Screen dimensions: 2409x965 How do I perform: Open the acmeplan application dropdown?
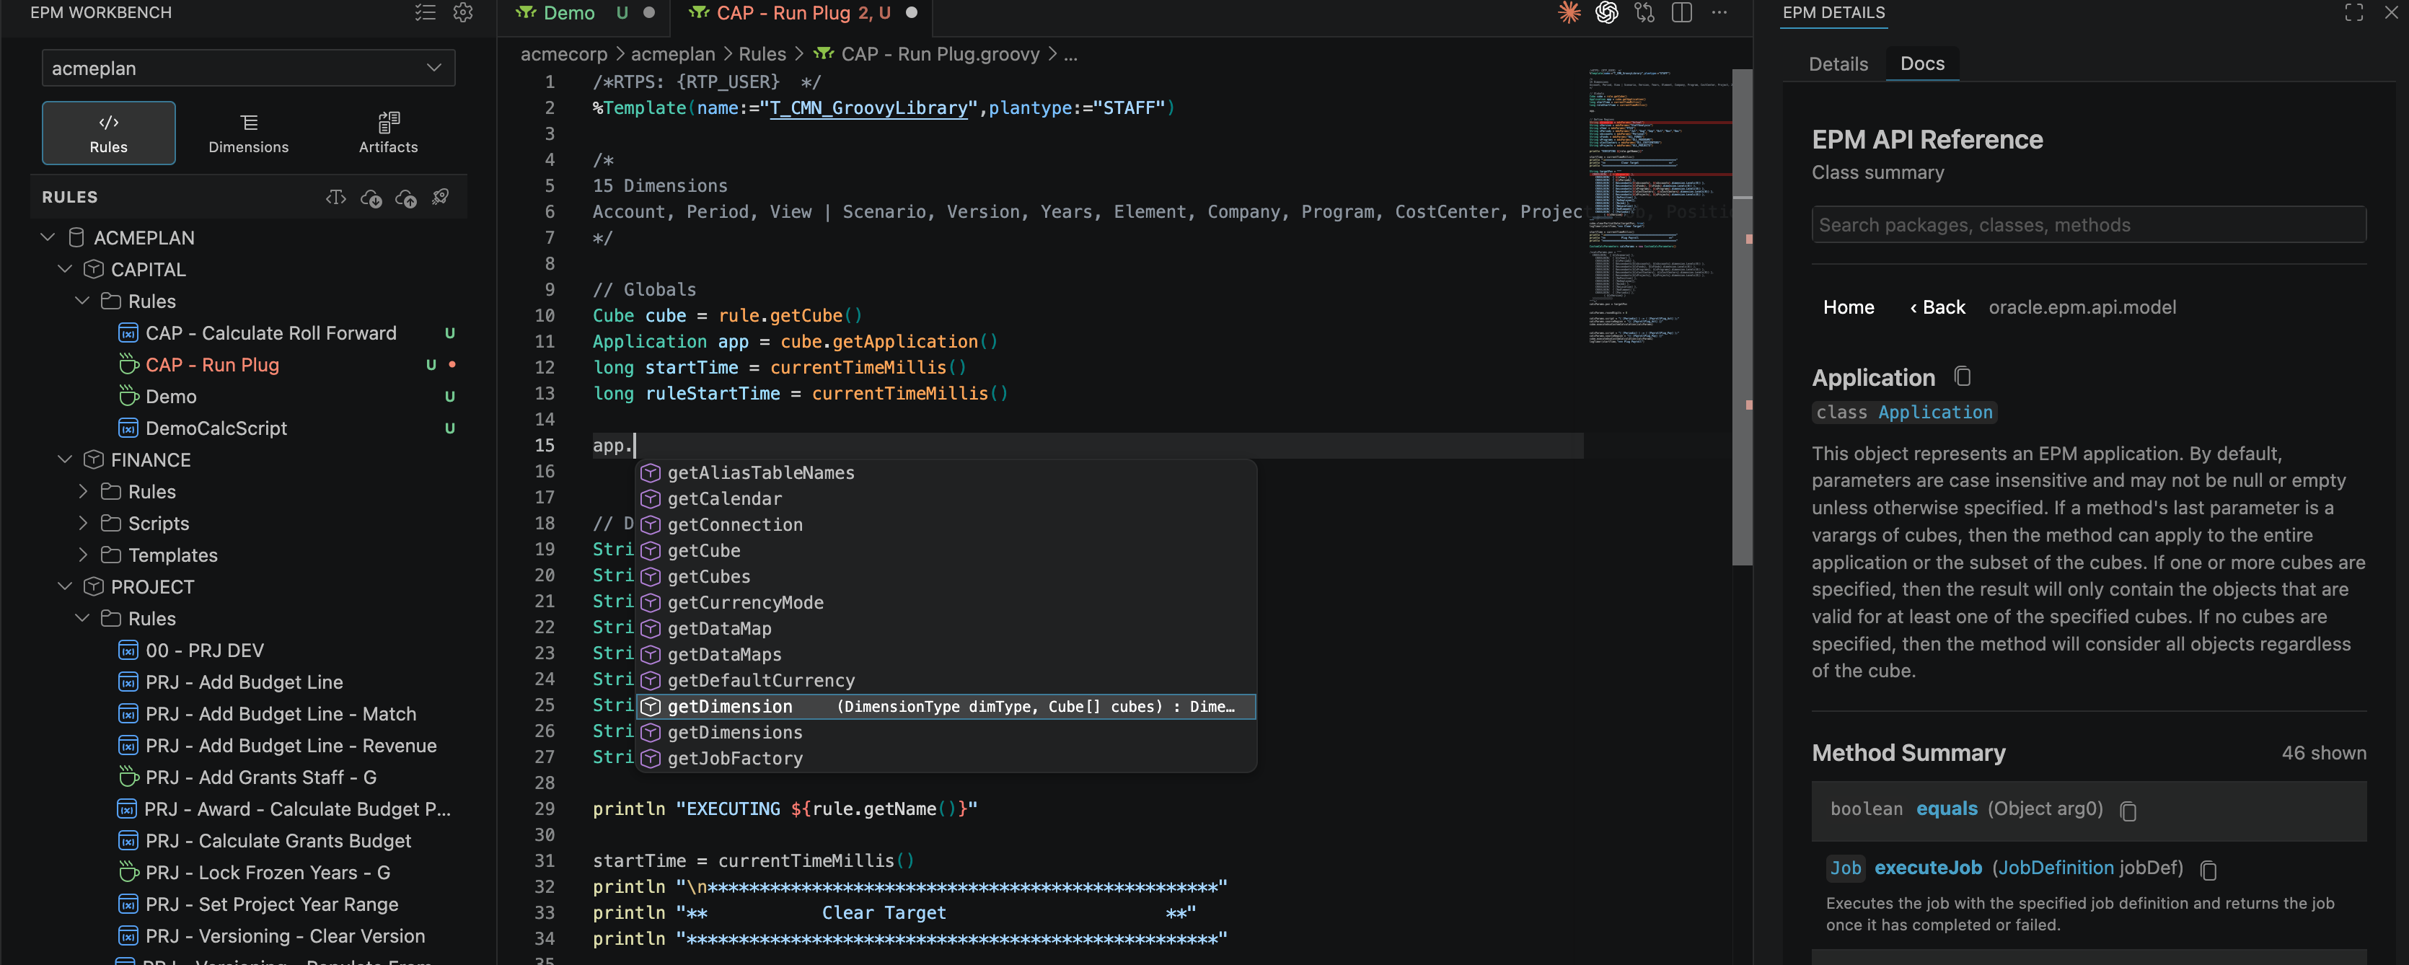click(x=248, y=69)
